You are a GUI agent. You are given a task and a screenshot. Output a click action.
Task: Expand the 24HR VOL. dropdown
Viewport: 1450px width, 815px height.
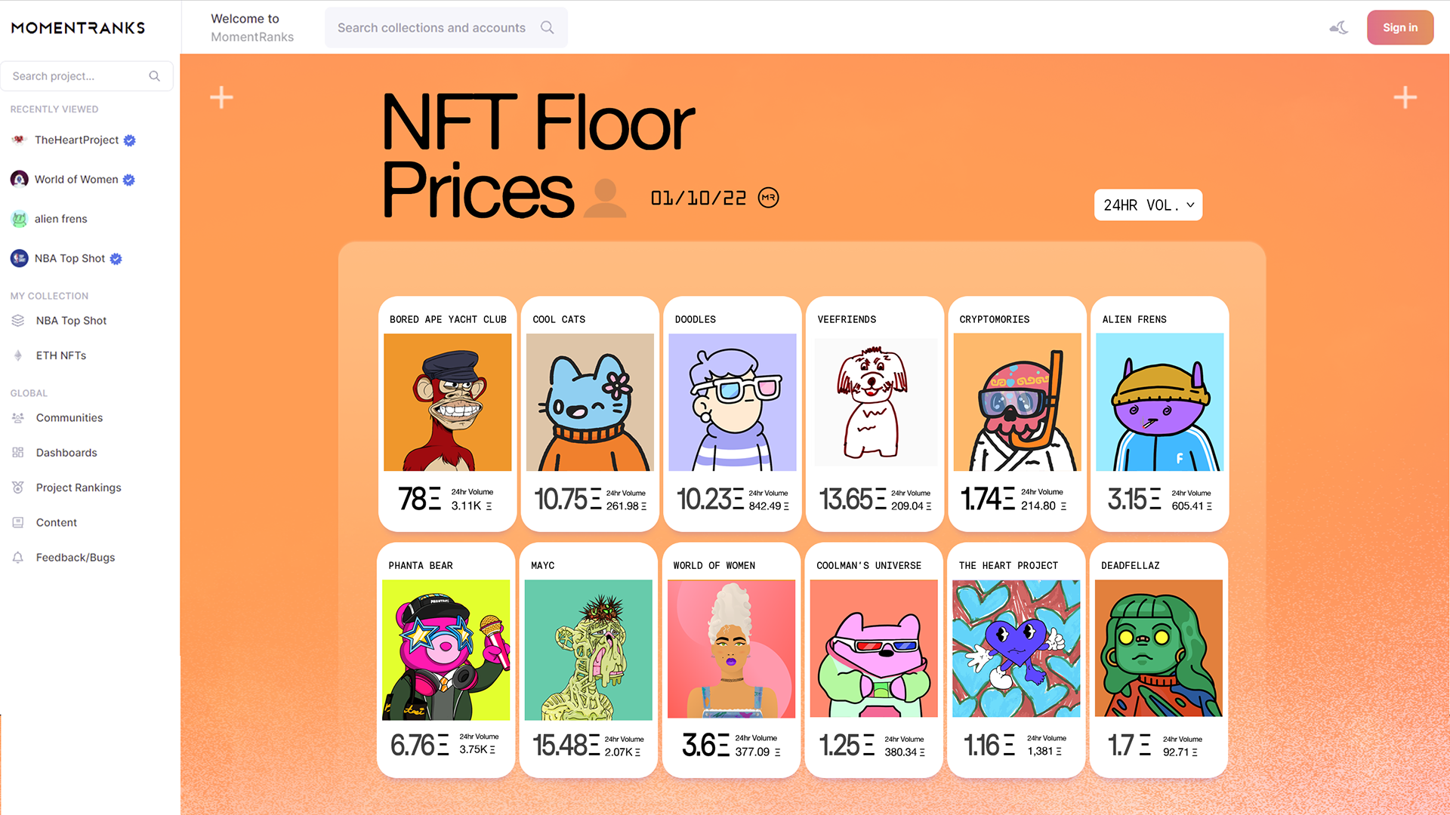click(1148, 205)
